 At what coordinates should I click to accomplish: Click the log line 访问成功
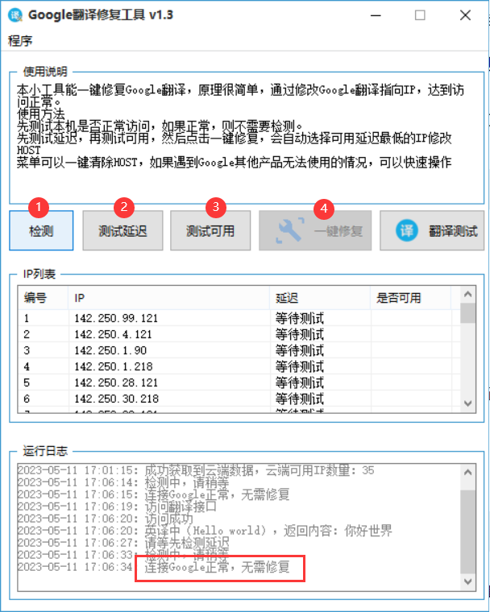(x=105, y=519)
